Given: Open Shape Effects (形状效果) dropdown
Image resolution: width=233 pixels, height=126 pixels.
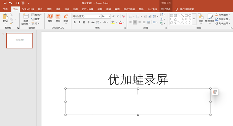Looking at the screenshot, I should 223,24.
